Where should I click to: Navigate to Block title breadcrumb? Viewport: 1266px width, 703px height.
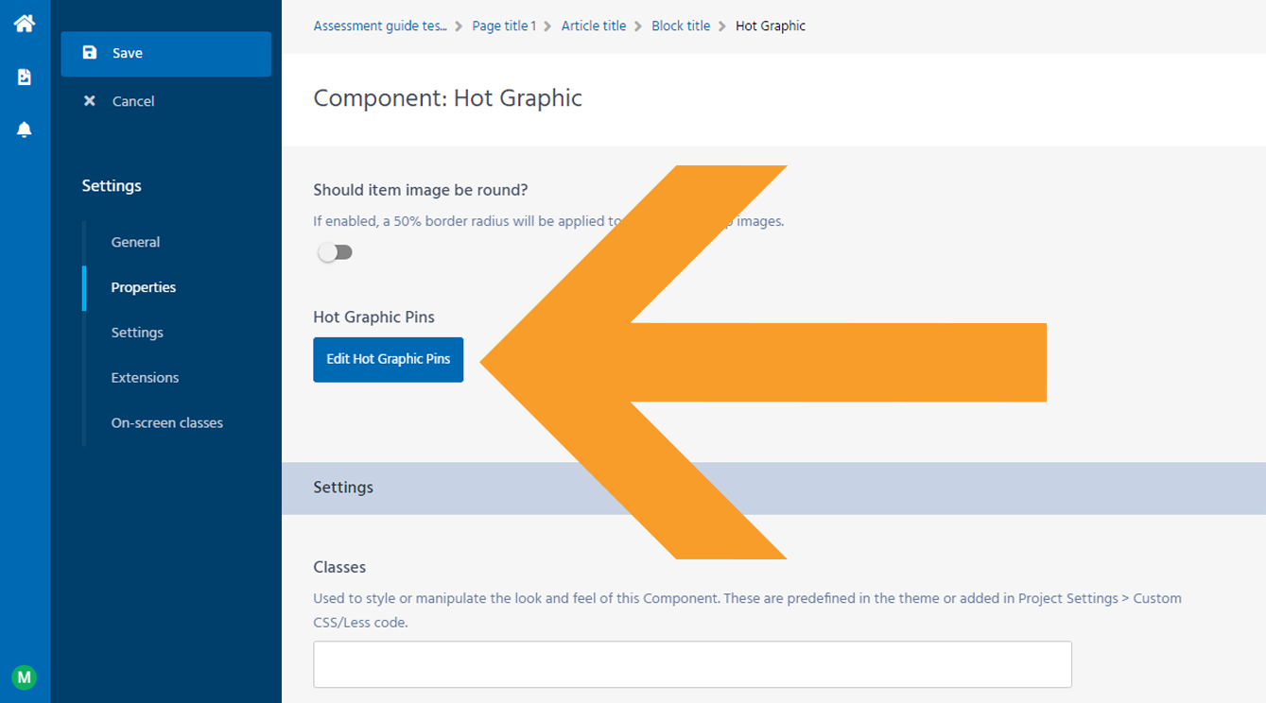[681, 26]
